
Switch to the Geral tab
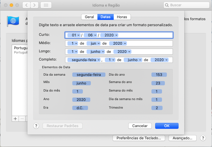tap(89, 17)
